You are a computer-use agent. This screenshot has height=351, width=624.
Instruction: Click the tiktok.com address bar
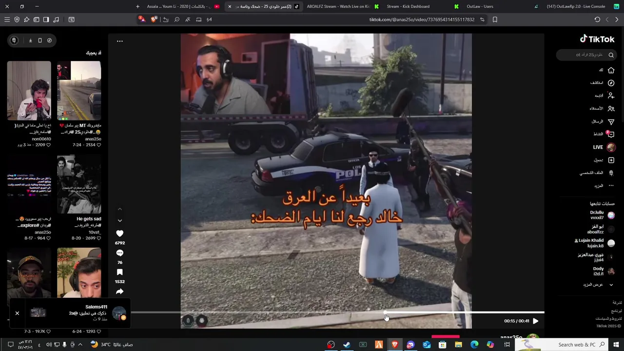click(x=422, y=19)
